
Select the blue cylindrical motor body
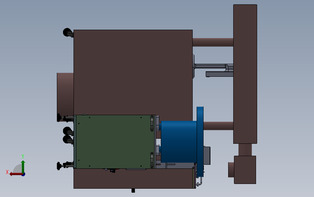(179, 142)
